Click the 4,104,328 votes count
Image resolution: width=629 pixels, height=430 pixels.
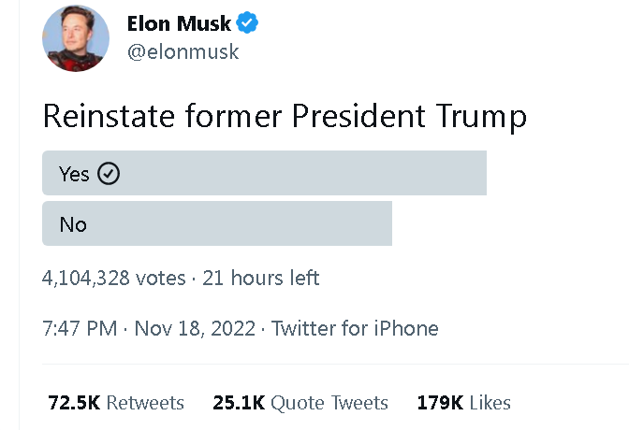click(114, 278)
